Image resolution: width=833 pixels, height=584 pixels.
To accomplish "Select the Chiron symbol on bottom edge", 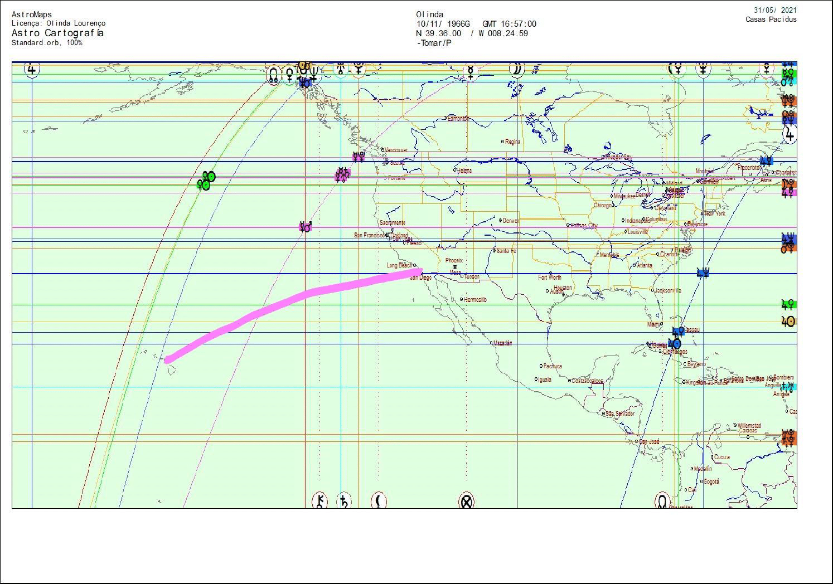I will (319, 501).
